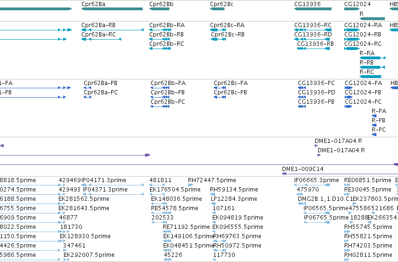398x262 pixels.
Task: Click the CG12024 gene label
Action: click(357, 4)
